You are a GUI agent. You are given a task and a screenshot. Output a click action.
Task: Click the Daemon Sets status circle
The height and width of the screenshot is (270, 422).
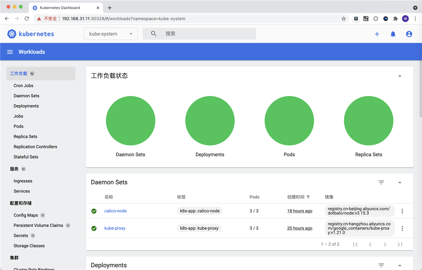(131, 121)
